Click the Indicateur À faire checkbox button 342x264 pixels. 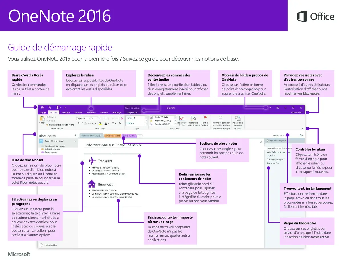pyautogui.click(x=182, y=118)
